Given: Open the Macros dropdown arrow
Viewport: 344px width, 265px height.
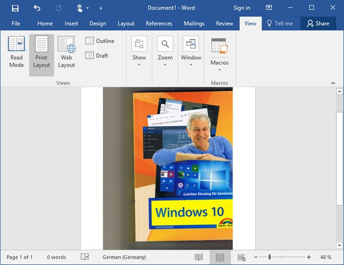Looking at the screenshot, I should [x=219, y=70].
